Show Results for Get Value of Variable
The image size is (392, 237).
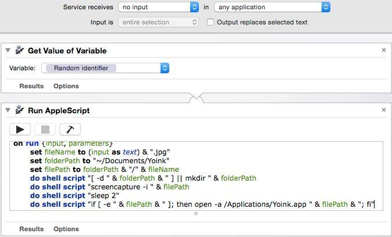[x=31, y=86]
